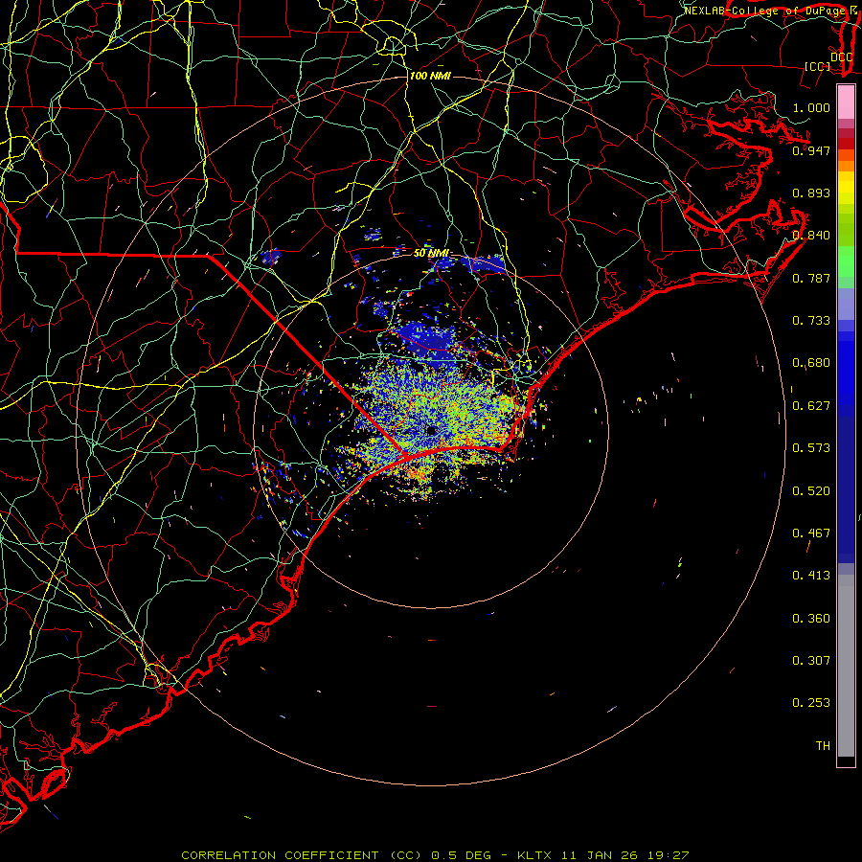862x862 pixels.
Task: Click the 50 NMI range ring label
Action: 431,253
